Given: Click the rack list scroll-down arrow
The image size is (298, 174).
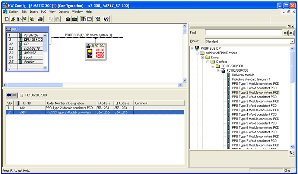Looking at the screenshot, I should 45,68.
